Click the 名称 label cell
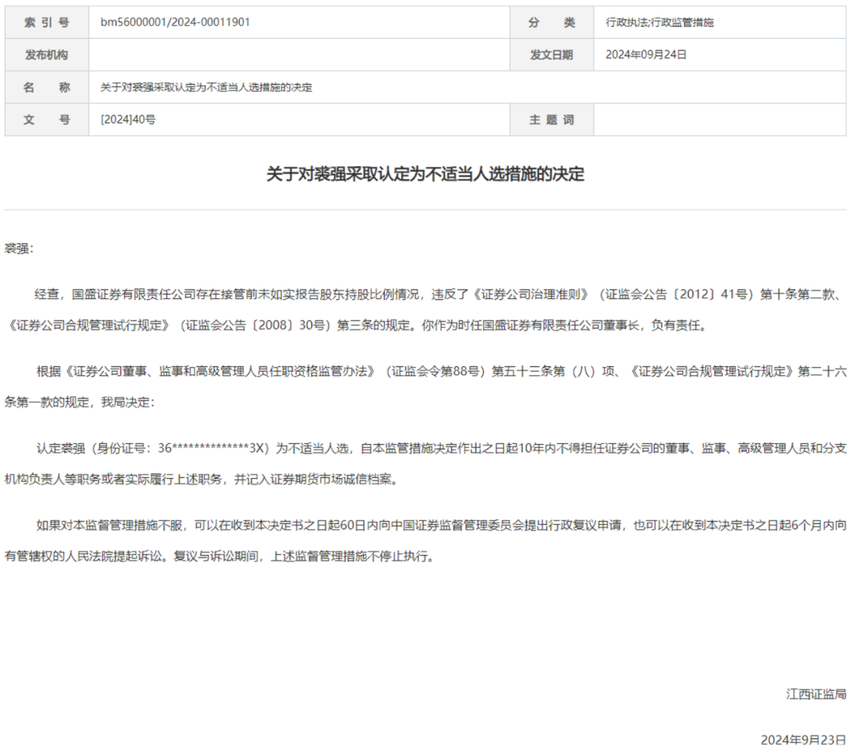 (47, 87)
